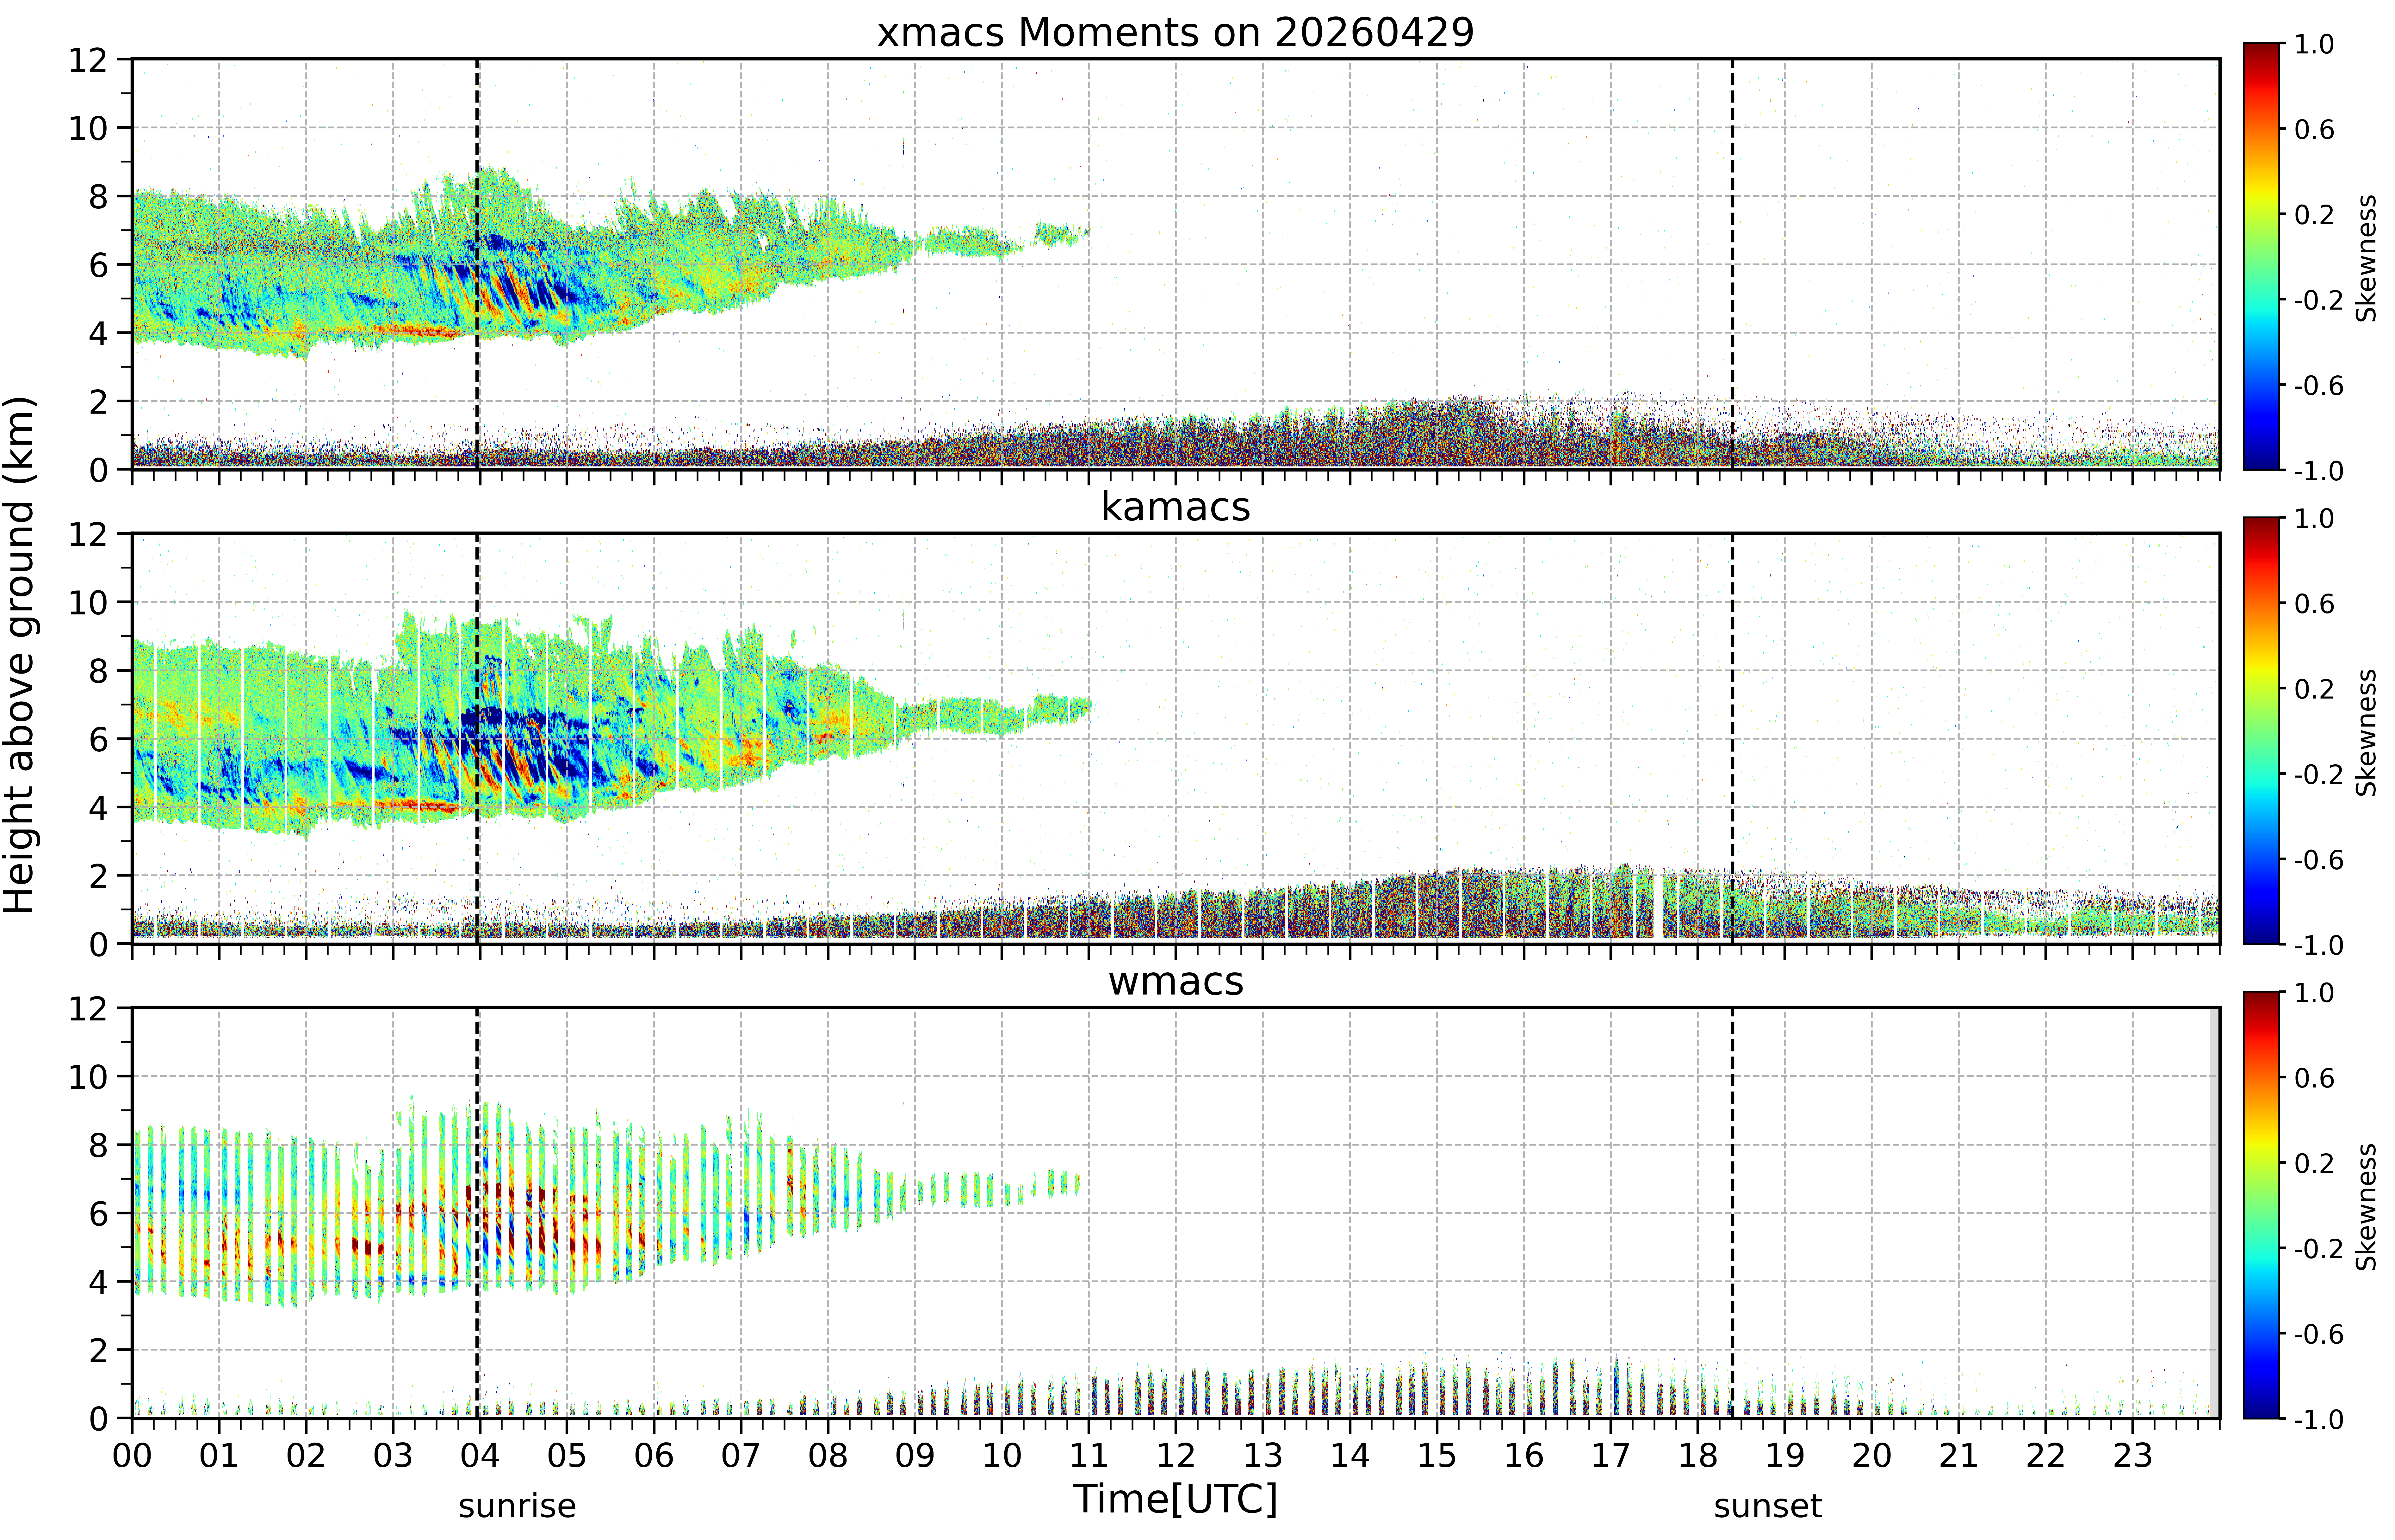Click the '4' height label of the wmacs panel

[98, 1282]
